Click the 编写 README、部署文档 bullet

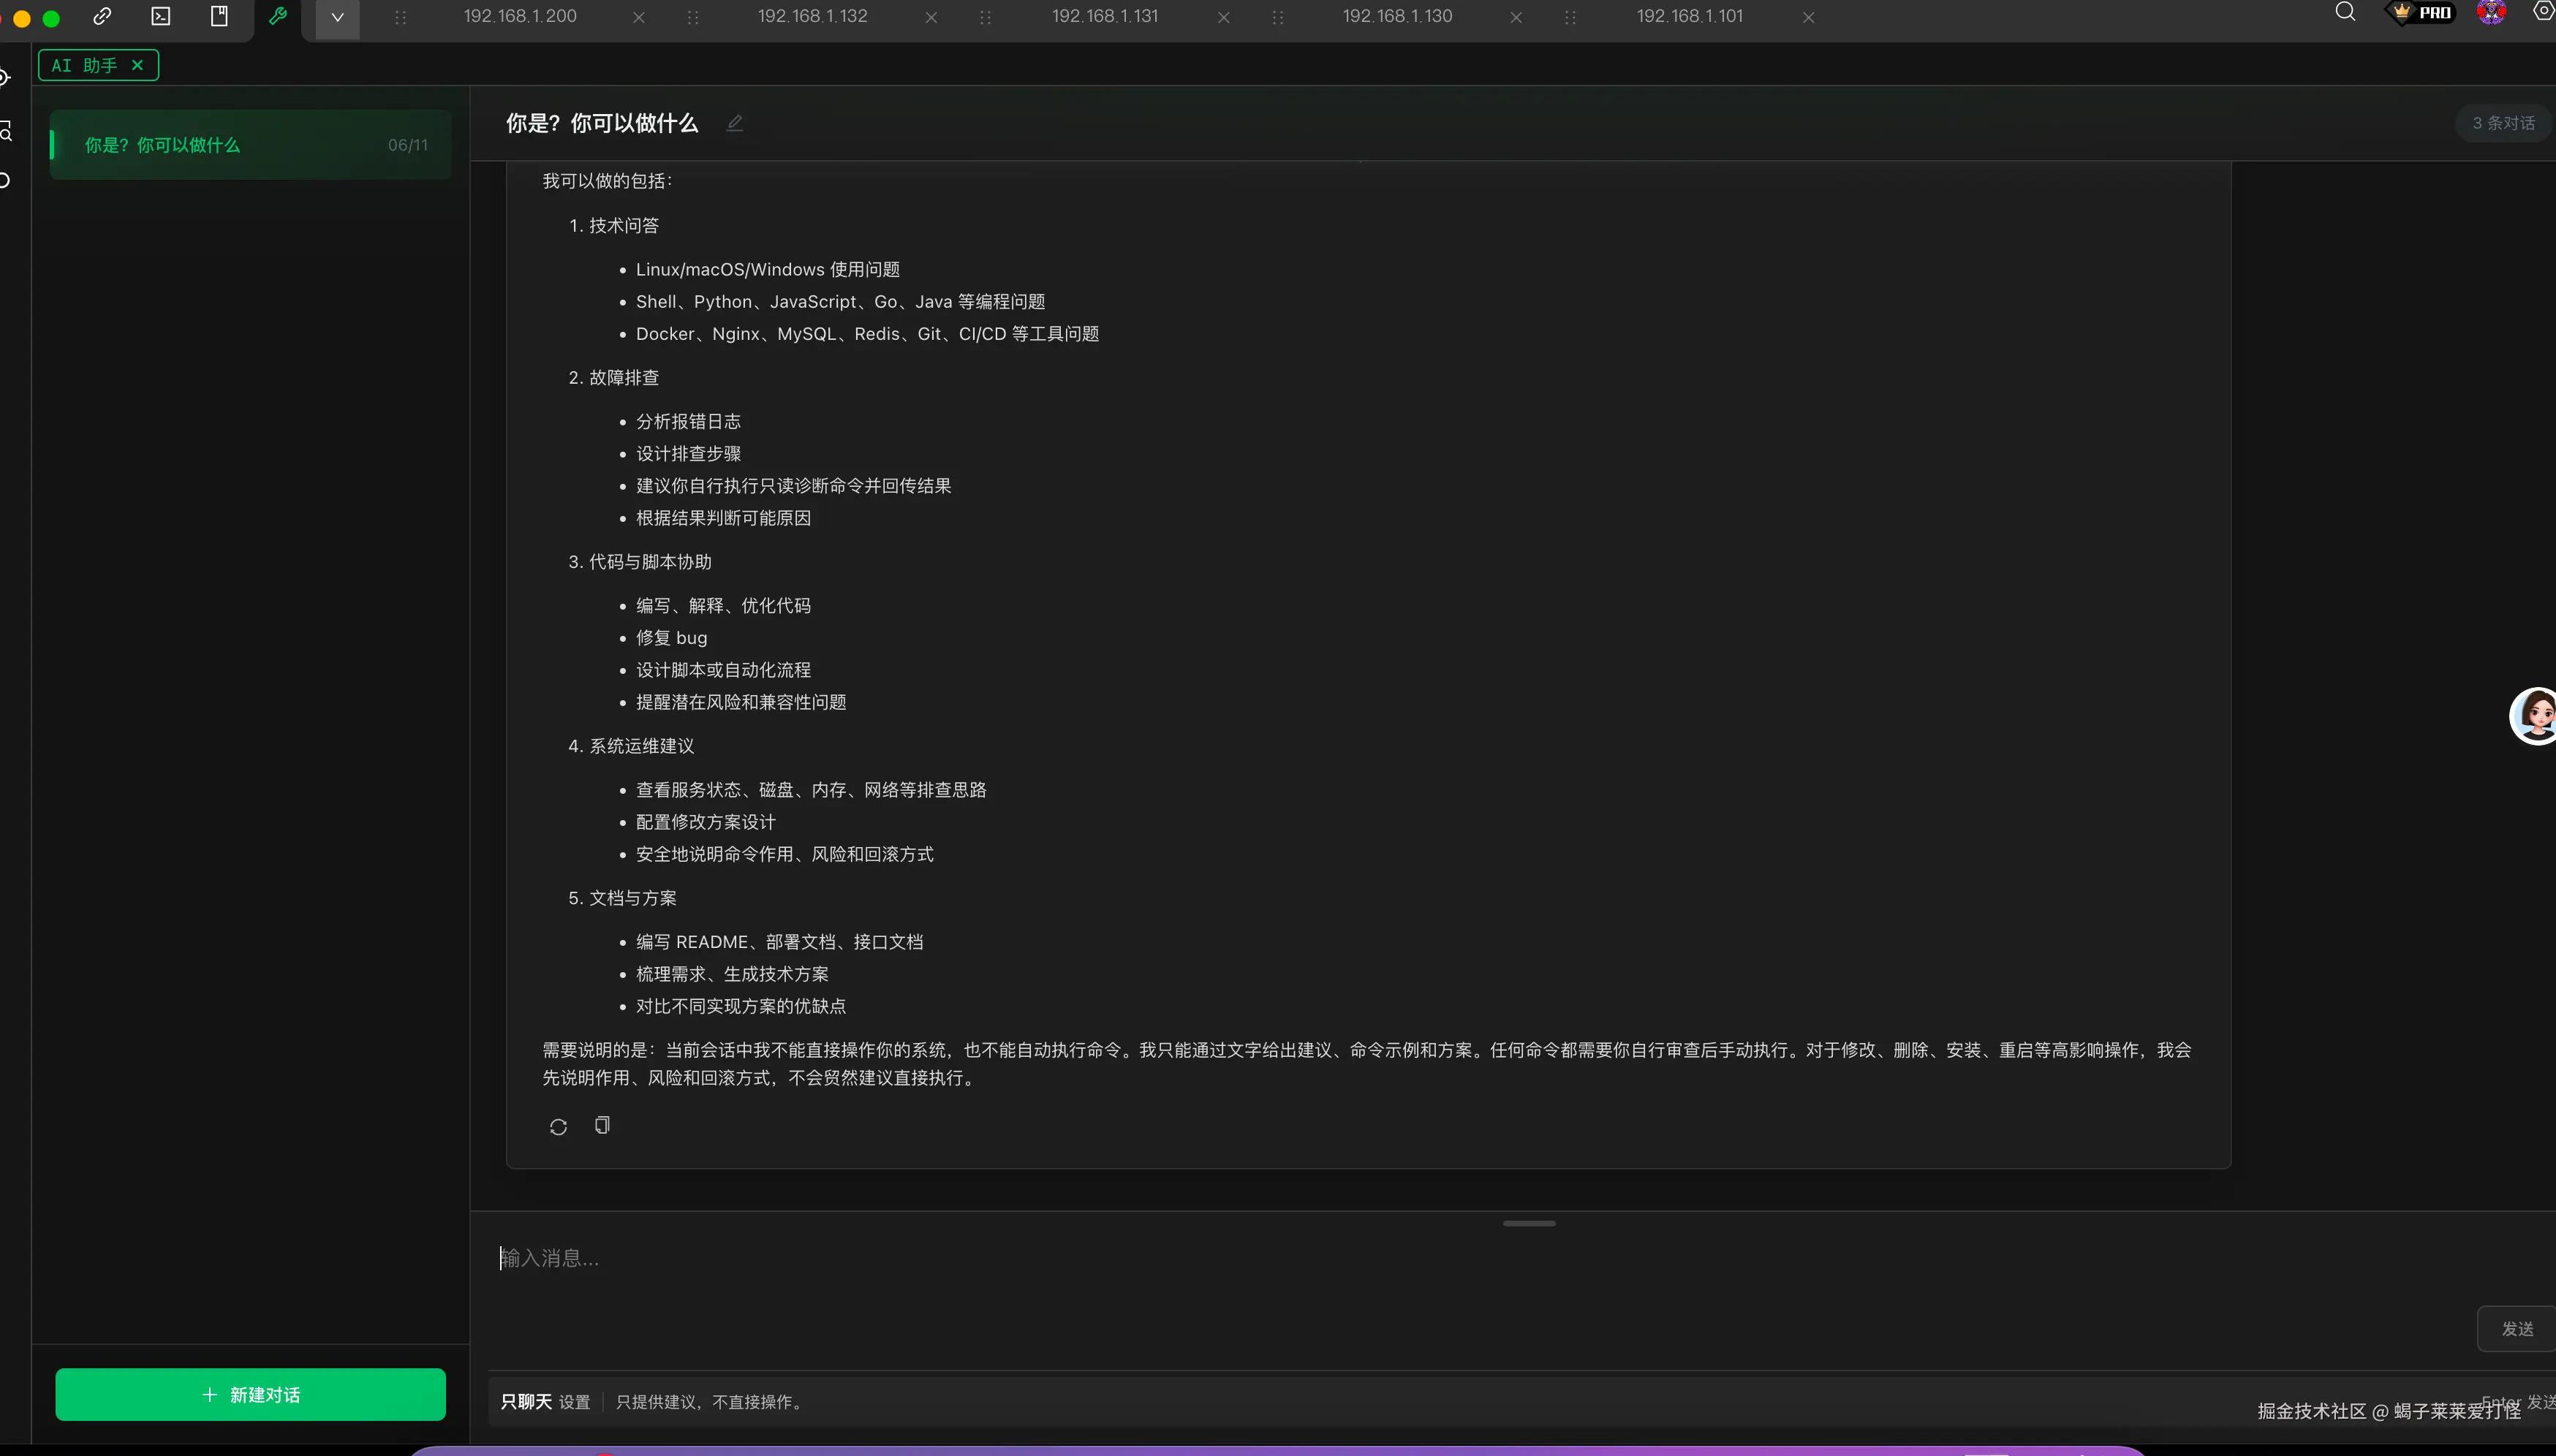click(779, 942)
